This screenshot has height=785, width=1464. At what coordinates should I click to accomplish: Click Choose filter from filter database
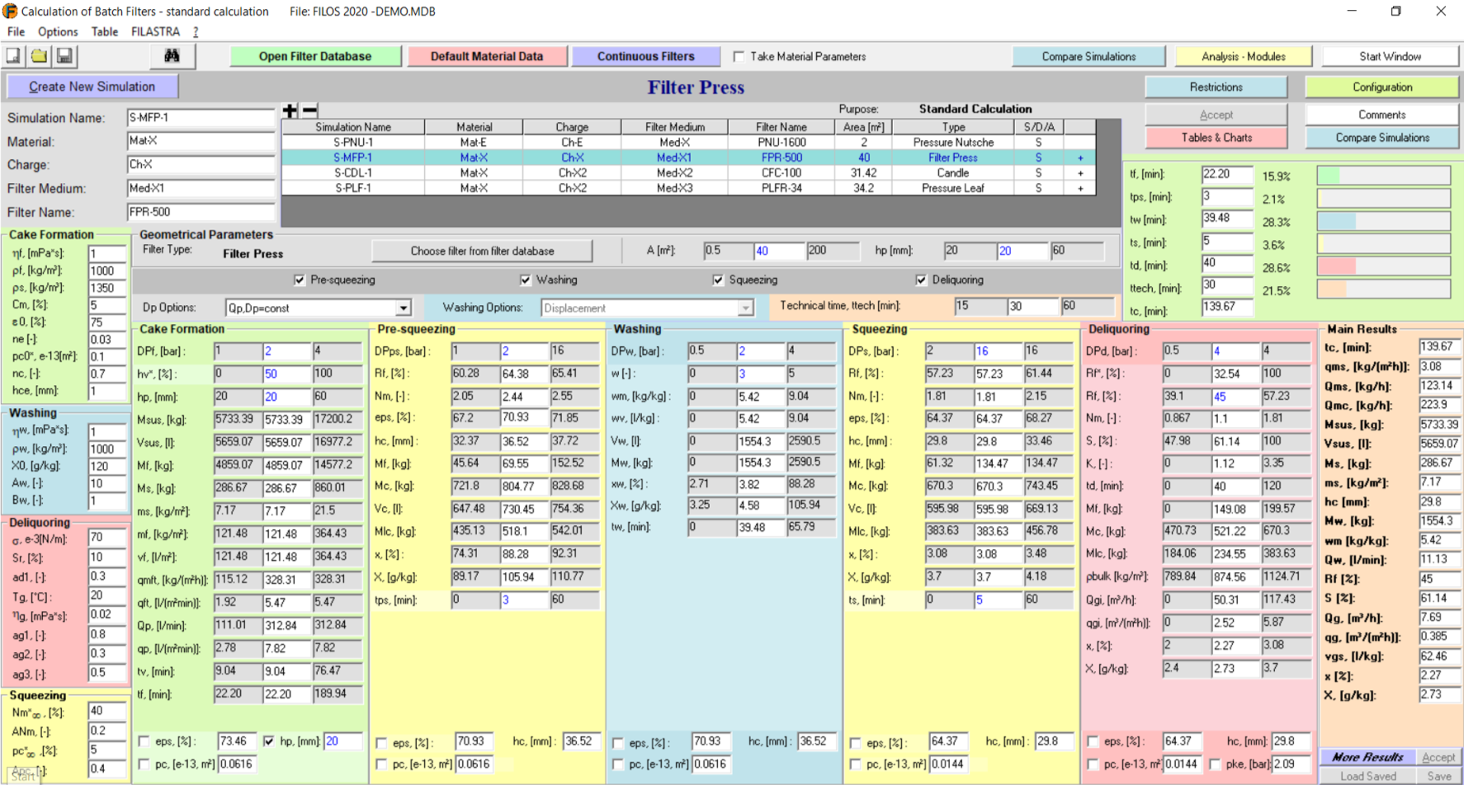click(482, 251)
